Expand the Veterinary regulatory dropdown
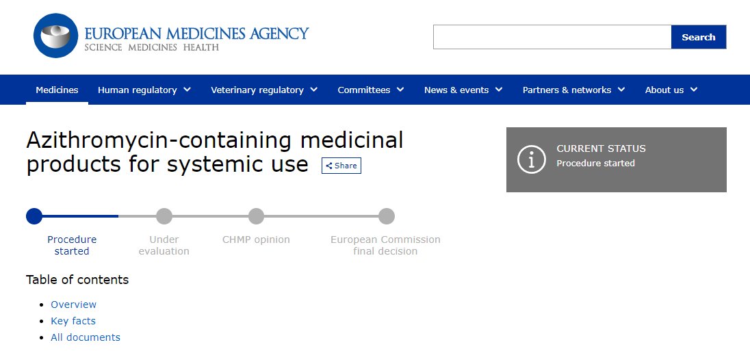750x362 pixels. pos(264,90)
